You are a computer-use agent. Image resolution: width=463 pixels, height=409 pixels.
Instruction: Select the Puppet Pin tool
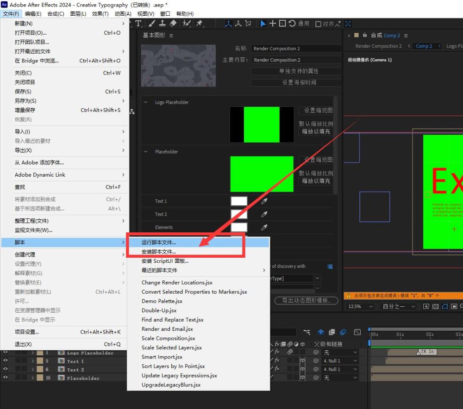[x=200, y=23]
